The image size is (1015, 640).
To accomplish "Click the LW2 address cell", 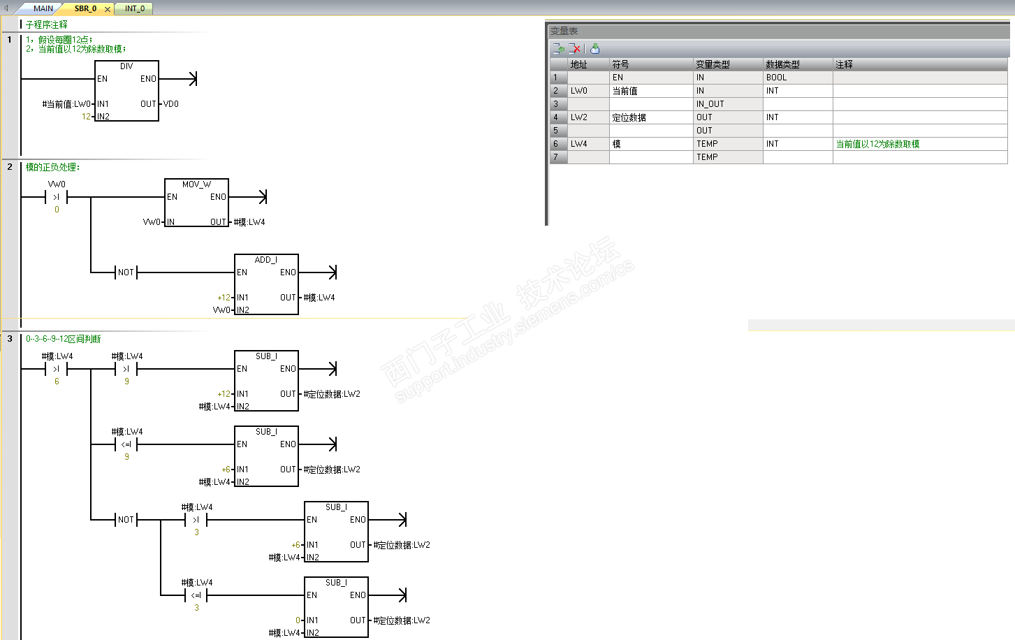I will (588, 117).
